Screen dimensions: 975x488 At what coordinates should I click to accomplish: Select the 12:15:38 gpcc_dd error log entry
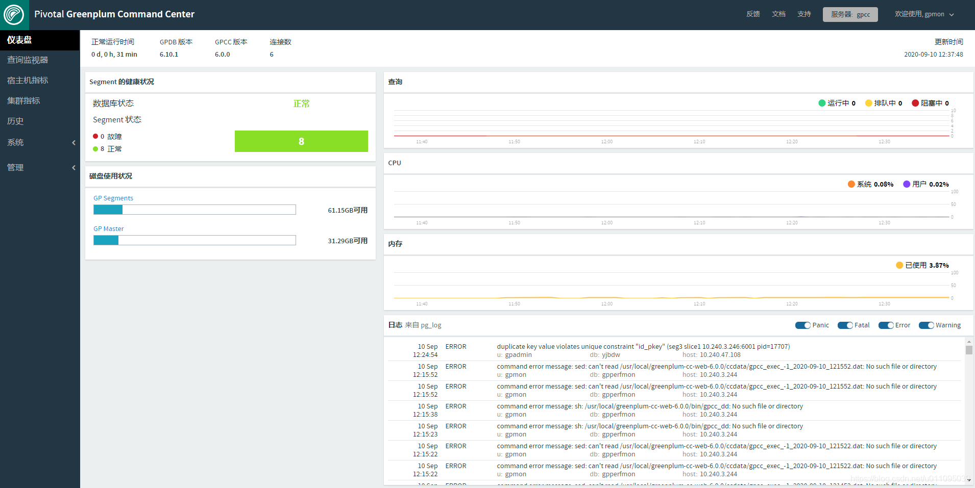coord(674,410)
